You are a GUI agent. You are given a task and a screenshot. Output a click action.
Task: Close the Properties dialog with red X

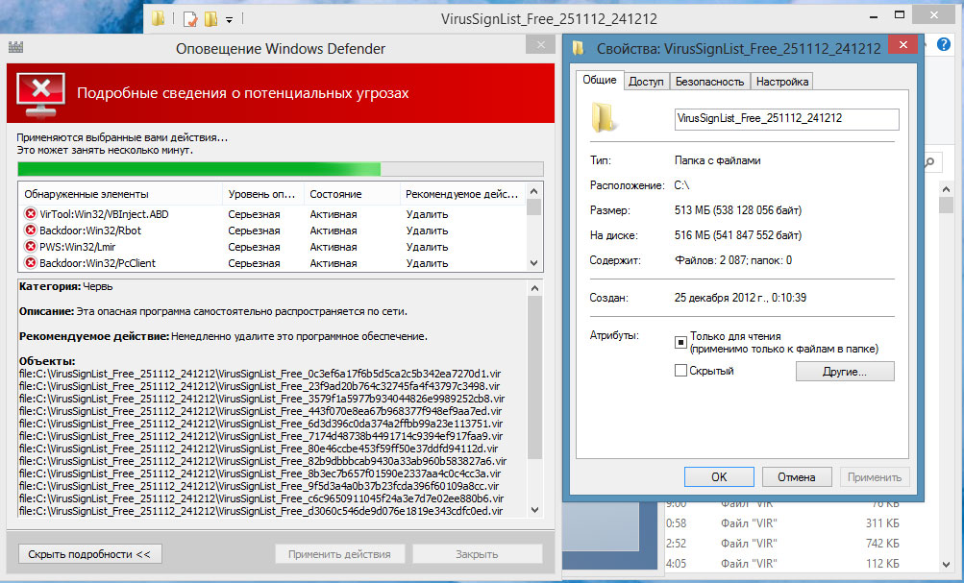[x=902, y=44]
